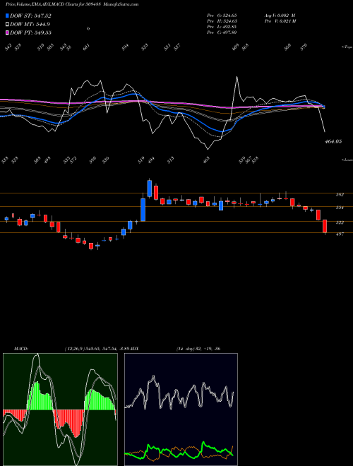Click the 554 price level label
This screenshot has width=353, height=466.
coord(340,208)
